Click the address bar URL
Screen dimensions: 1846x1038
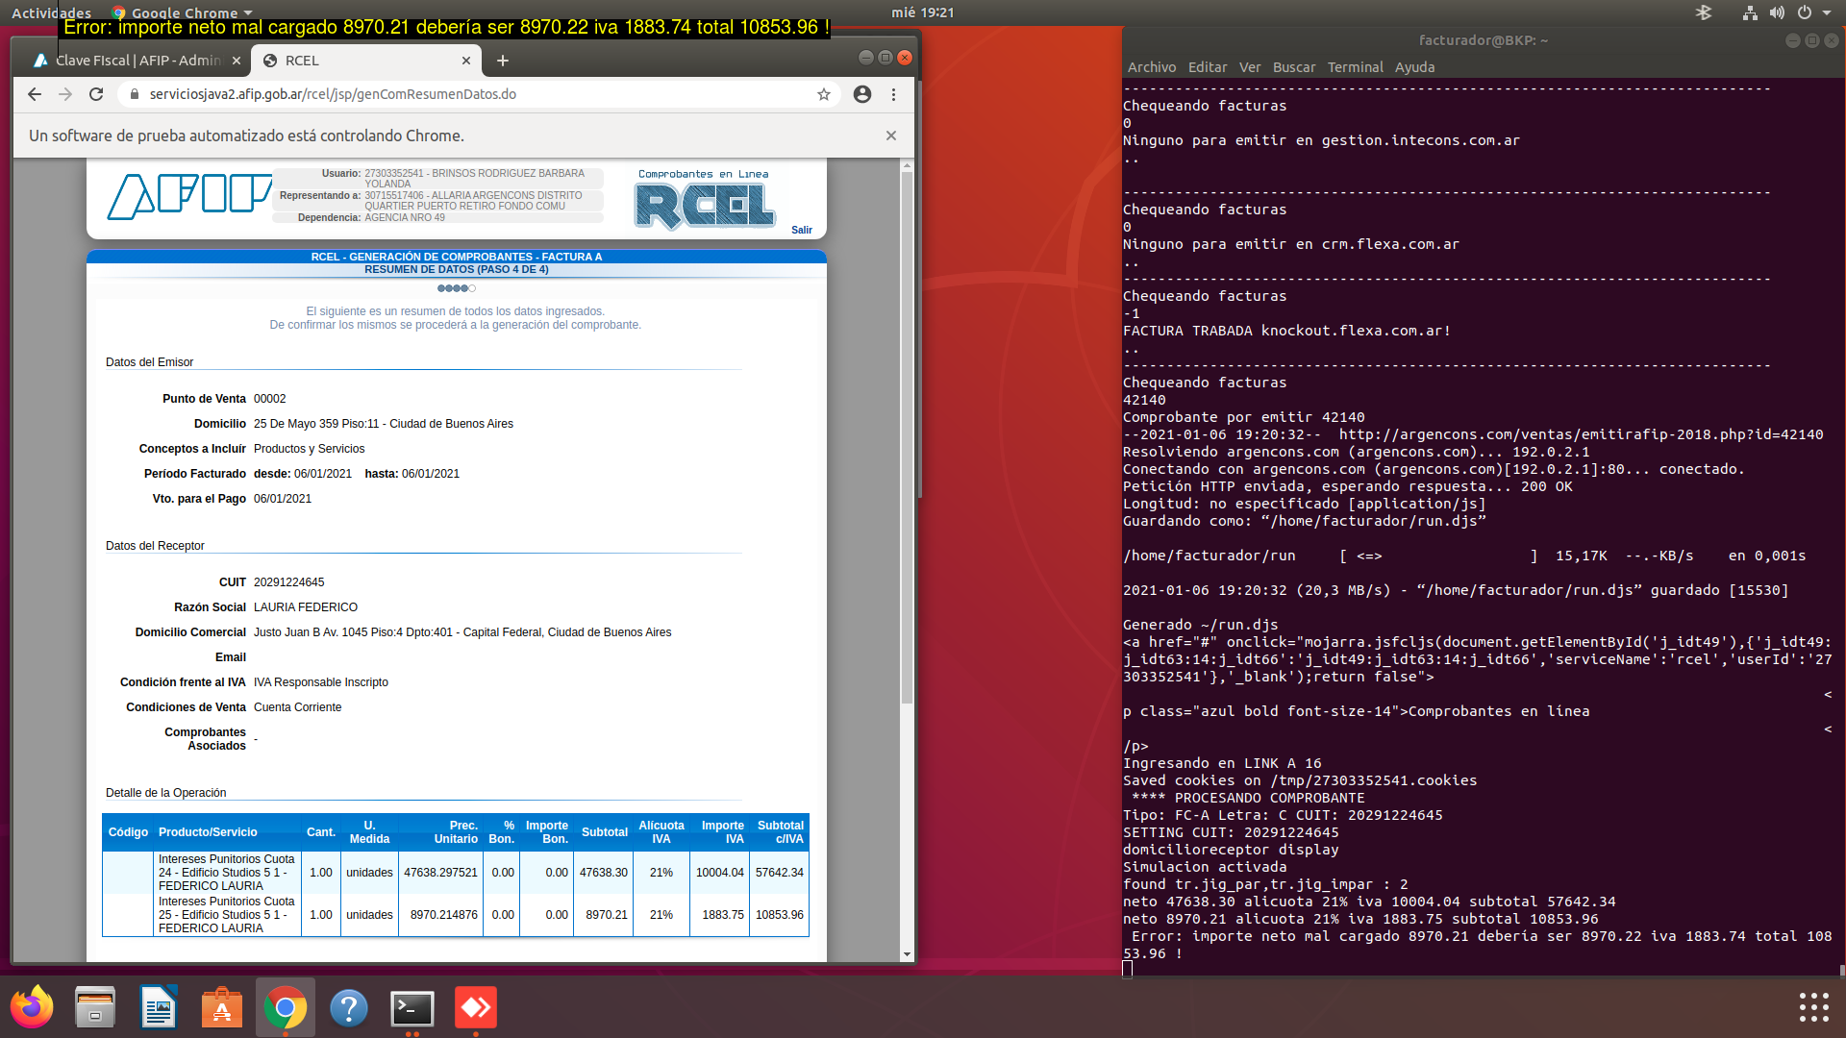pyautogui.click(x=333, y=94)
